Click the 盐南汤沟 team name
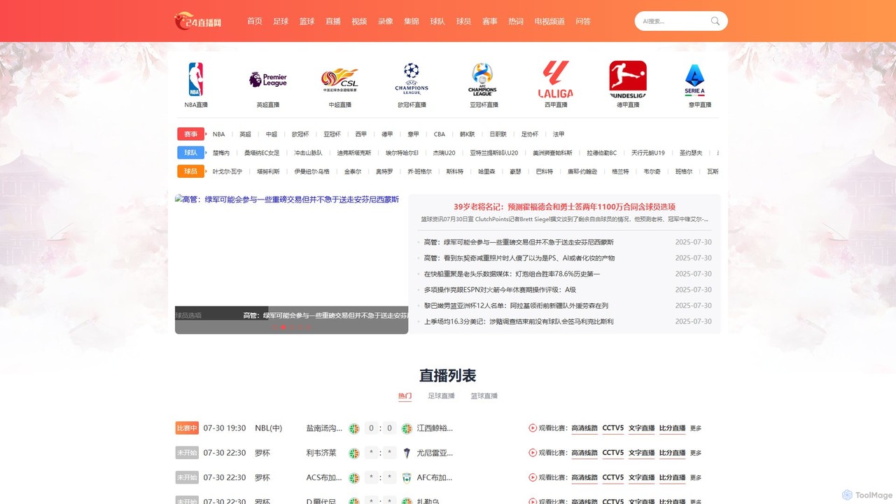 [x=324, y=428]
